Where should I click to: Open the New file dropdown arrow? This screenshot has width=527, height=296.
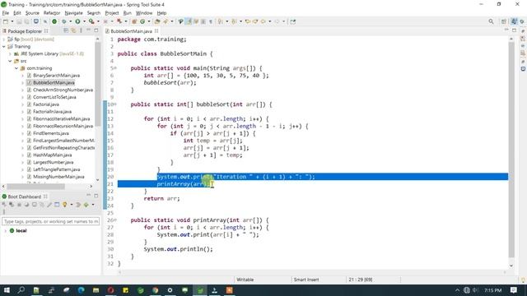point(12,21)
